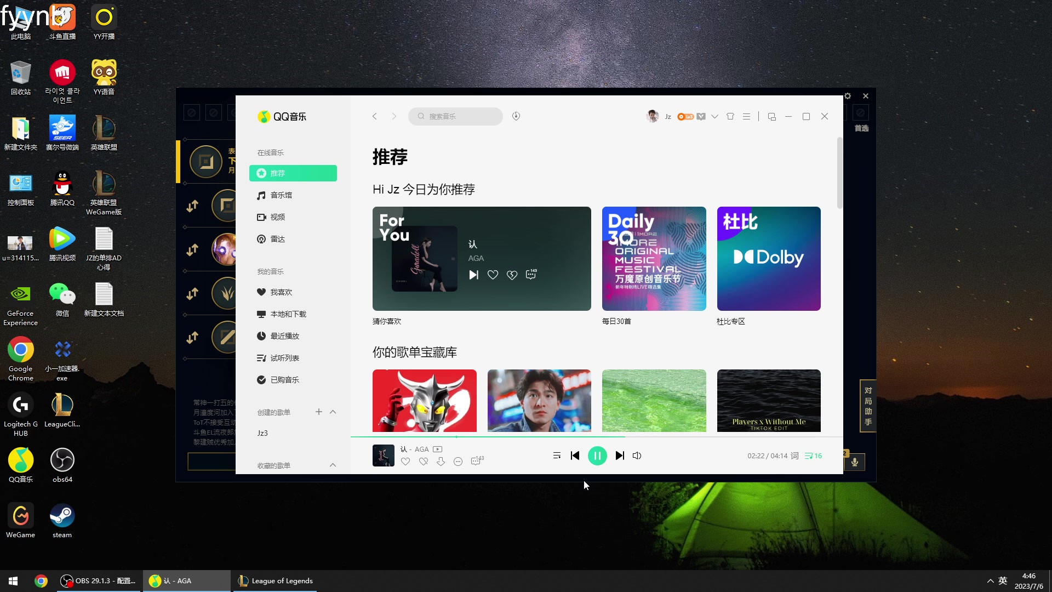Open 我喜欢 favorites list
The width and height of the screenshot is (1052, 592).
coord(293,292)
